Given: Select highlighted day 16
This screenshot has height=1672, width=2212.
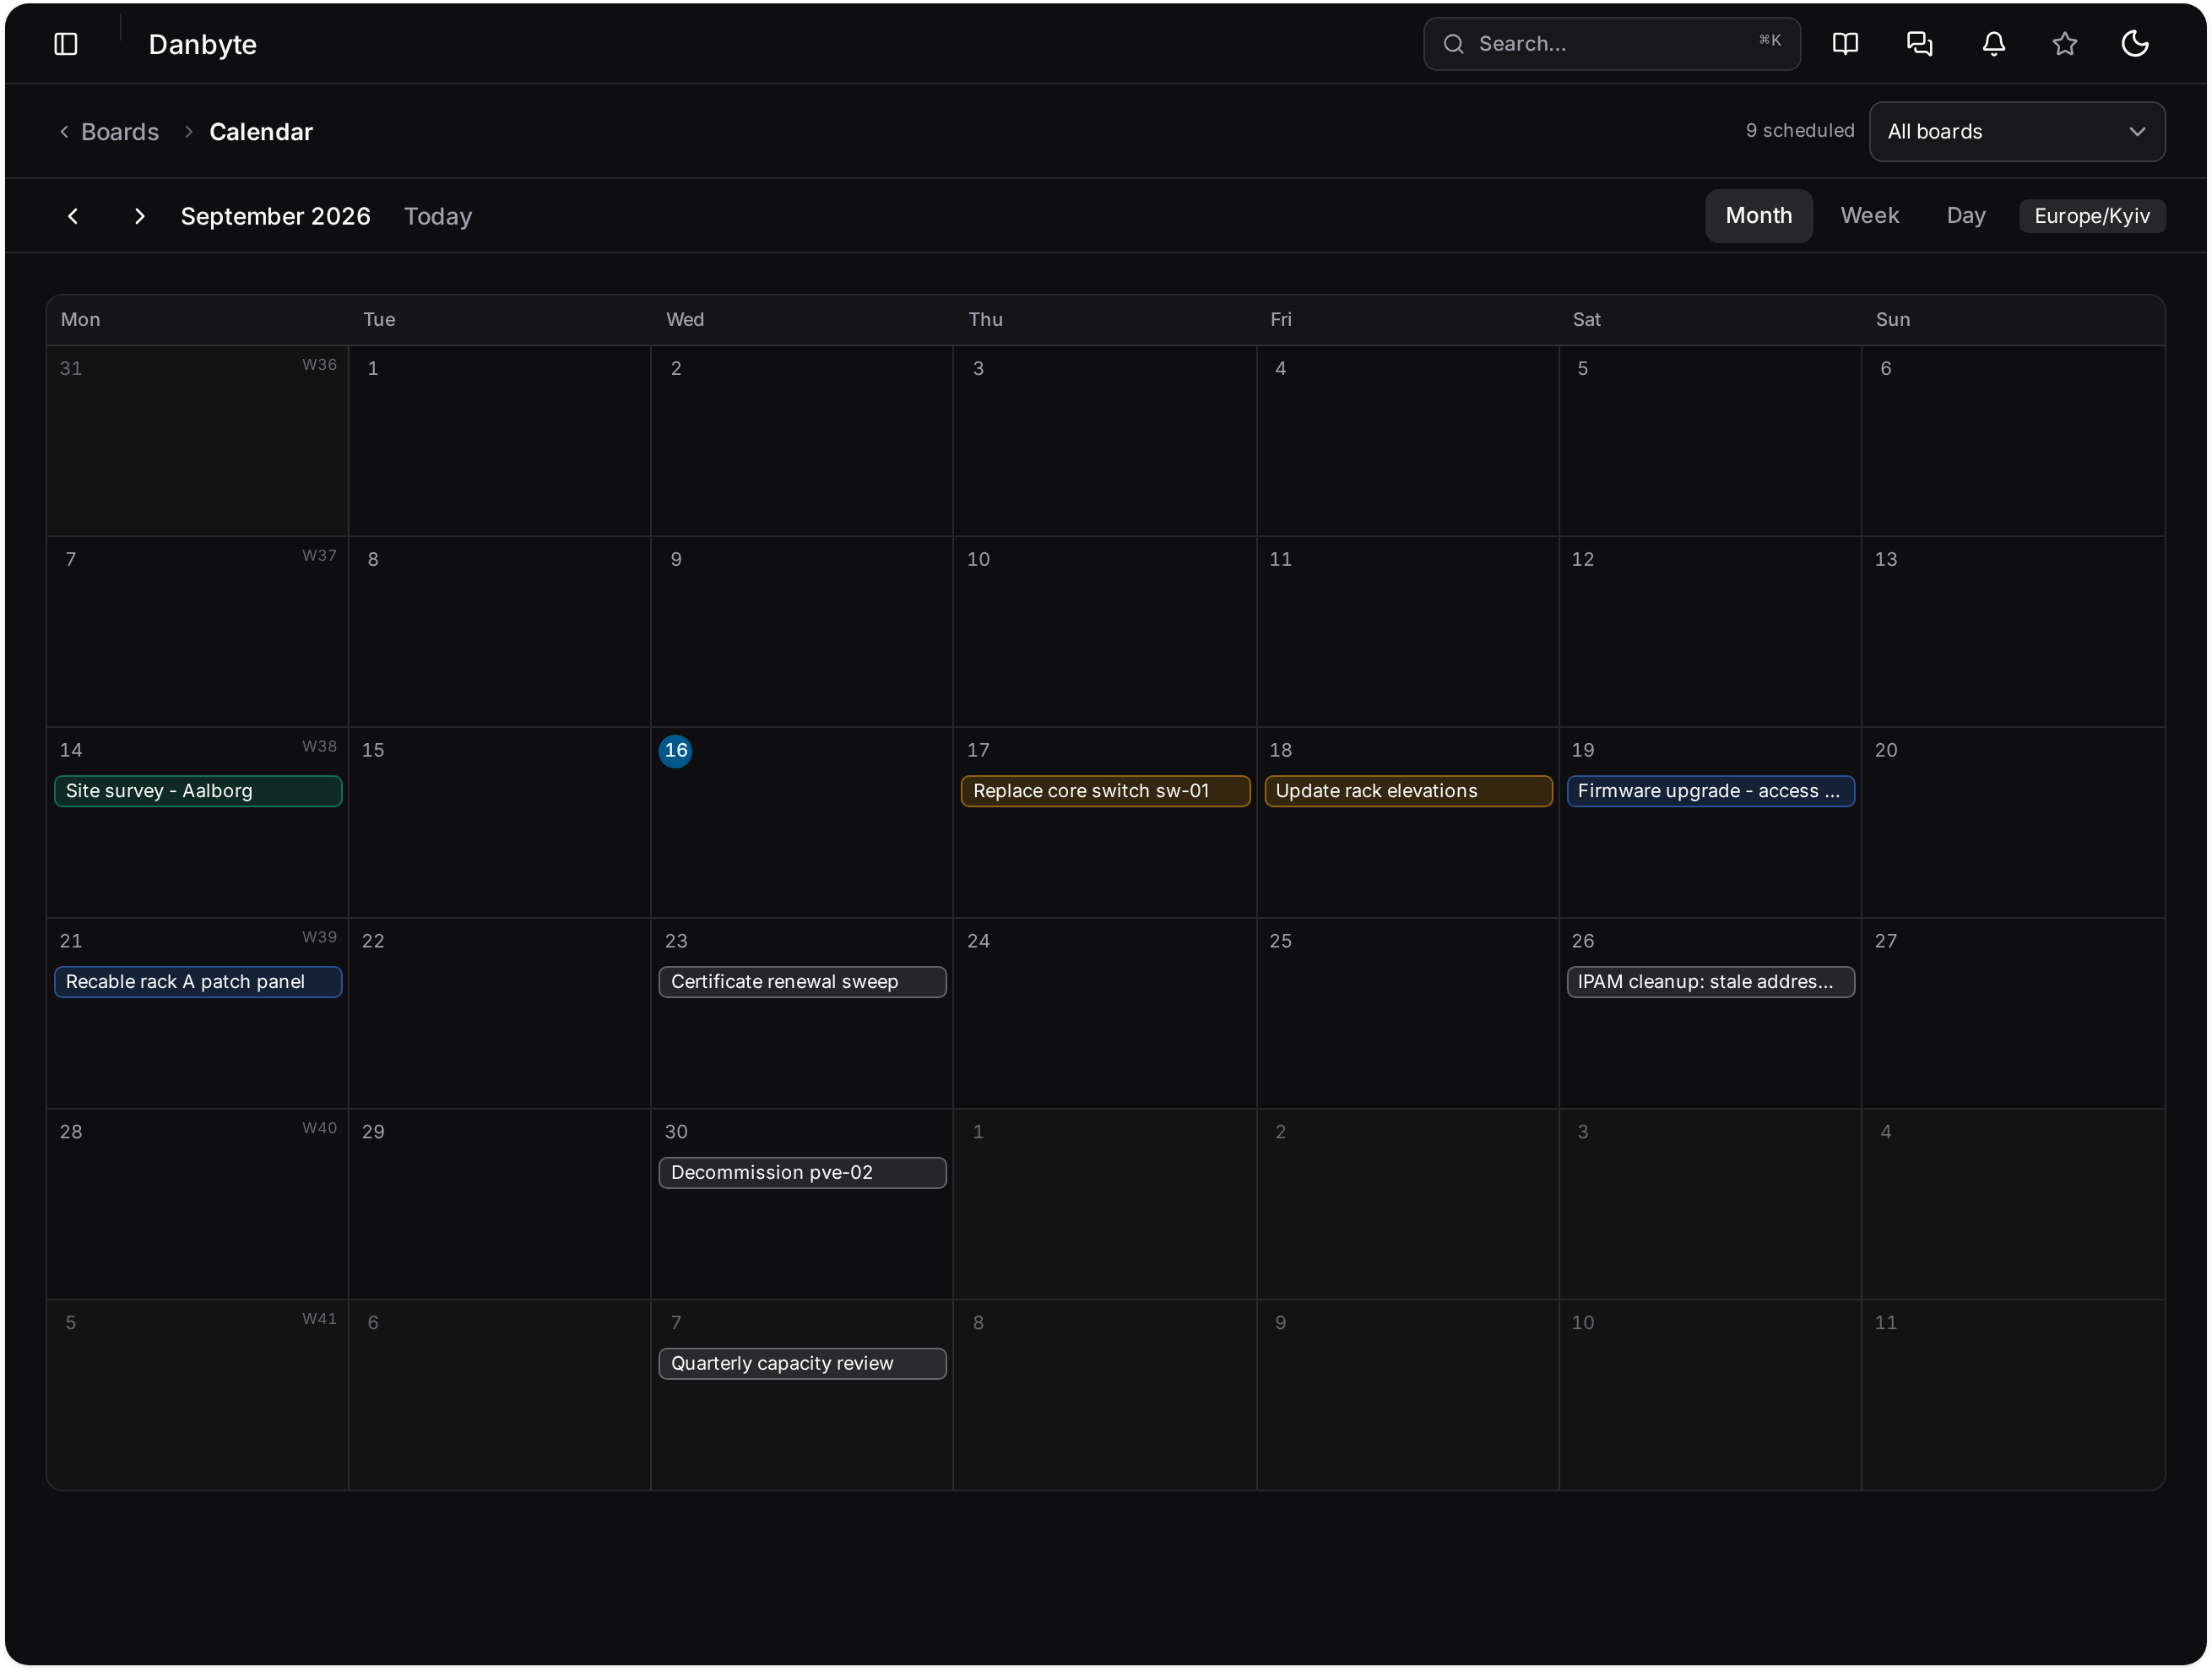Looking at the screenshot, I should pyautogui.click(x=675, y=750).
